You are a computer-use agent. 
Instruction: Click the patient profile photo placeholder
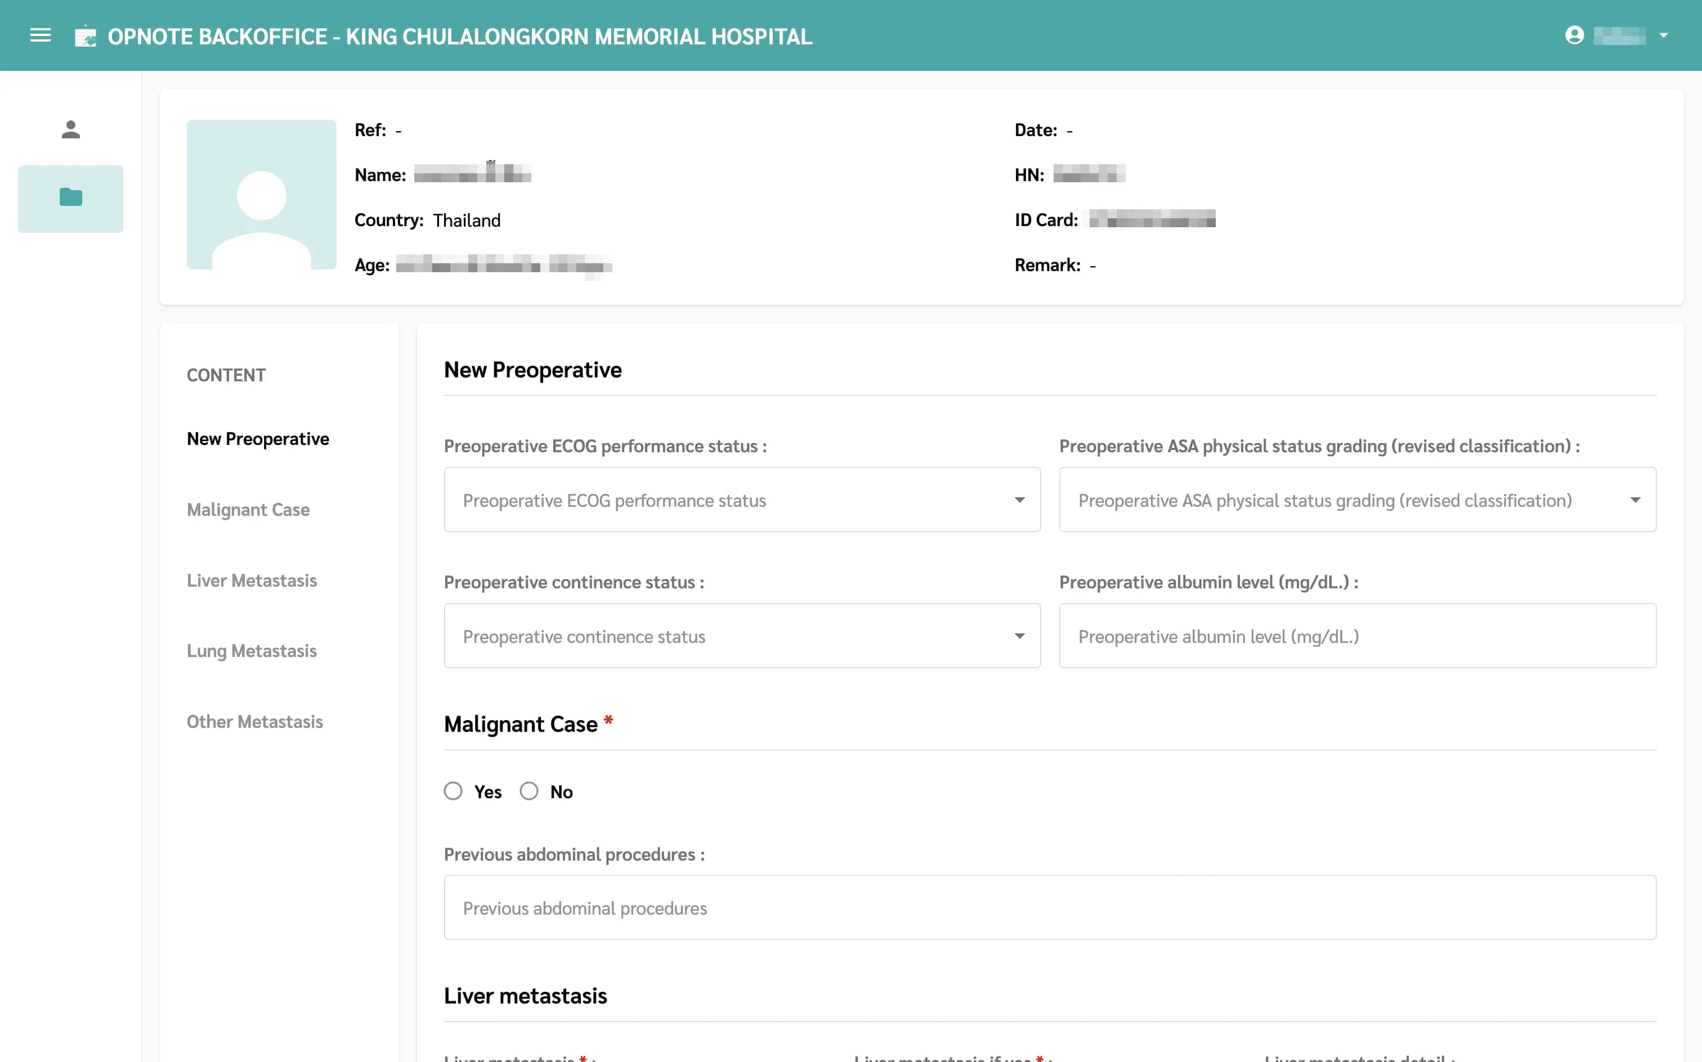tap(261, 195)
